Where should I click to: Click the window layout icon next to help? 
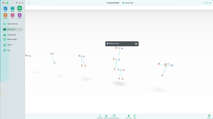point(206,3)
